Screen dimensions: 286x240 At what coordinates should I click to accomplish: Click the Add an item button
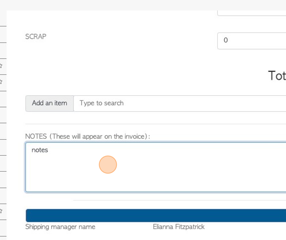coord(50,103)
